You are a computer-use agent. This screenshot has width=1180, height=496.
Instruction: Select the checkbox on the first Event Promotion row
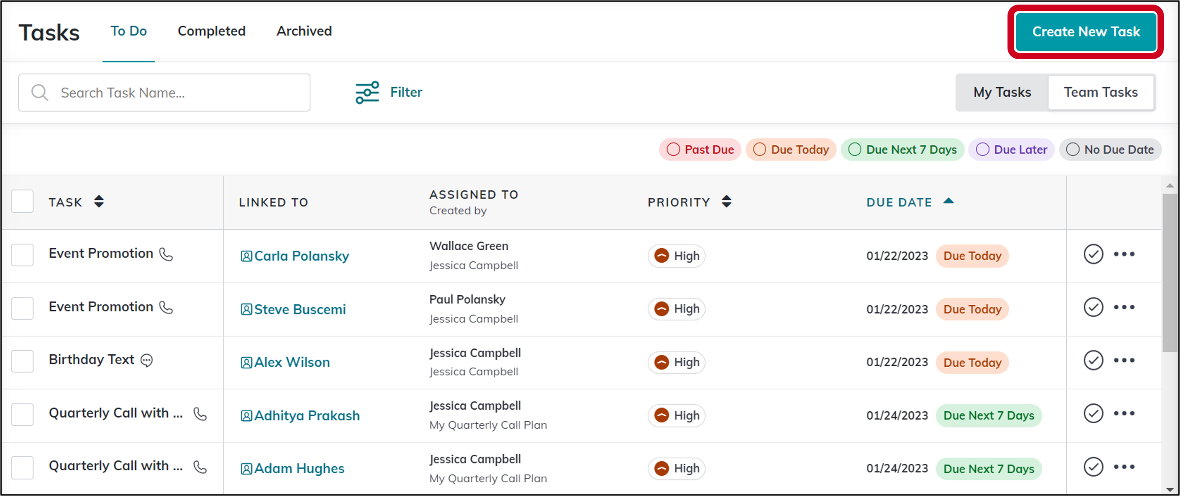coord(22,255)
